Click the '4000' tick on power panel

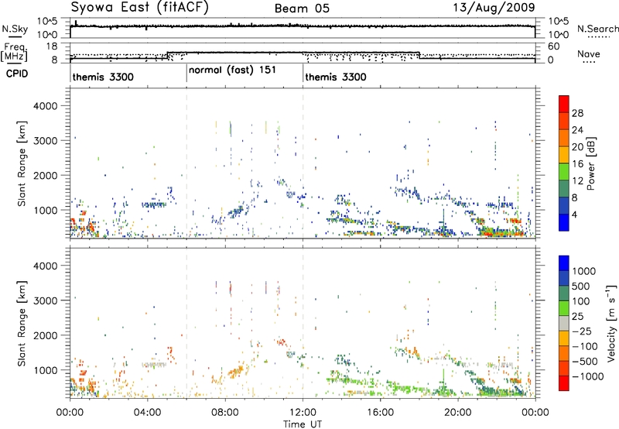[45, 106]
